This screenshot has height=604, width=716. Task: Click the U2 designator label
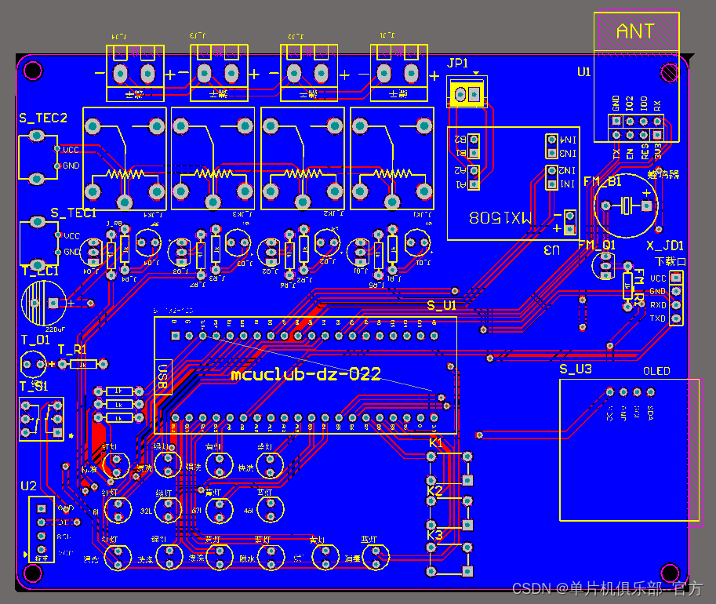pos(28,486)
